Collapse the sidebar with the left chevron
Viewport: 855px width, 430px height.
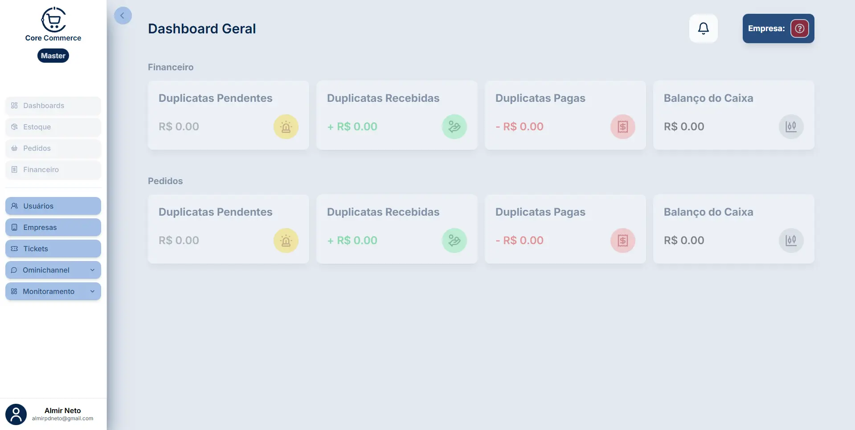(123, 15)
